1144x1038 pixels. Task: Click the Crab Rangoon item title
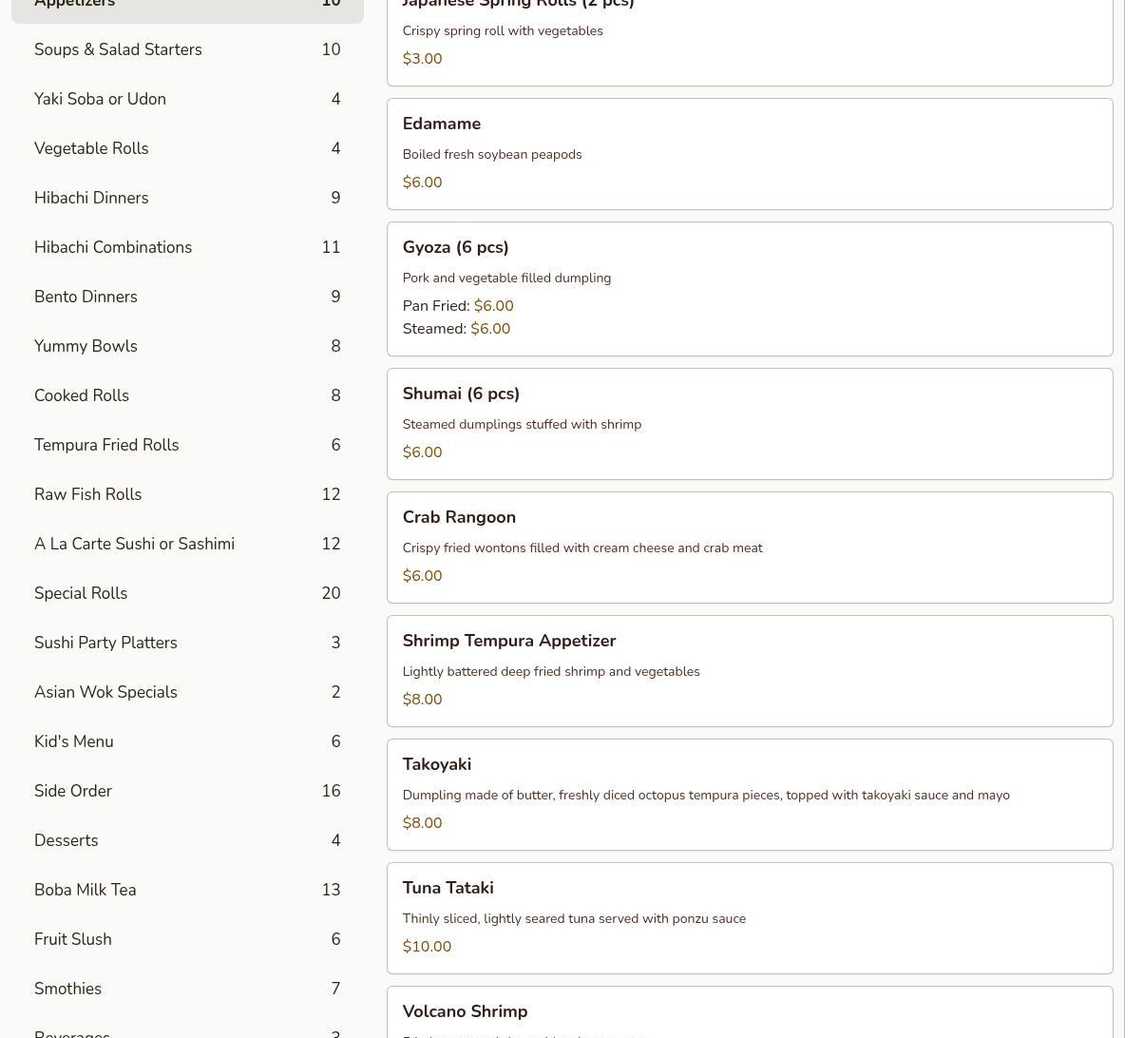click(x=459, y=517)
